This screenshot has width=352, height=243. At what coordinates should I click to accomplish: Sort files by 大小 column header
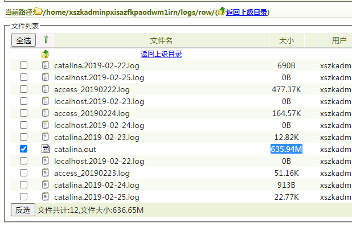(286, 40)
